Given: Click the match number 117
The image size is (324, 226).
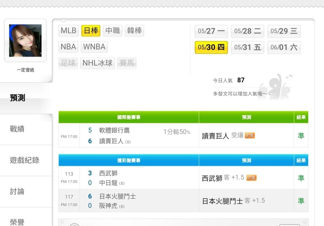Looking at the screenshot, I should coord(69,197).
